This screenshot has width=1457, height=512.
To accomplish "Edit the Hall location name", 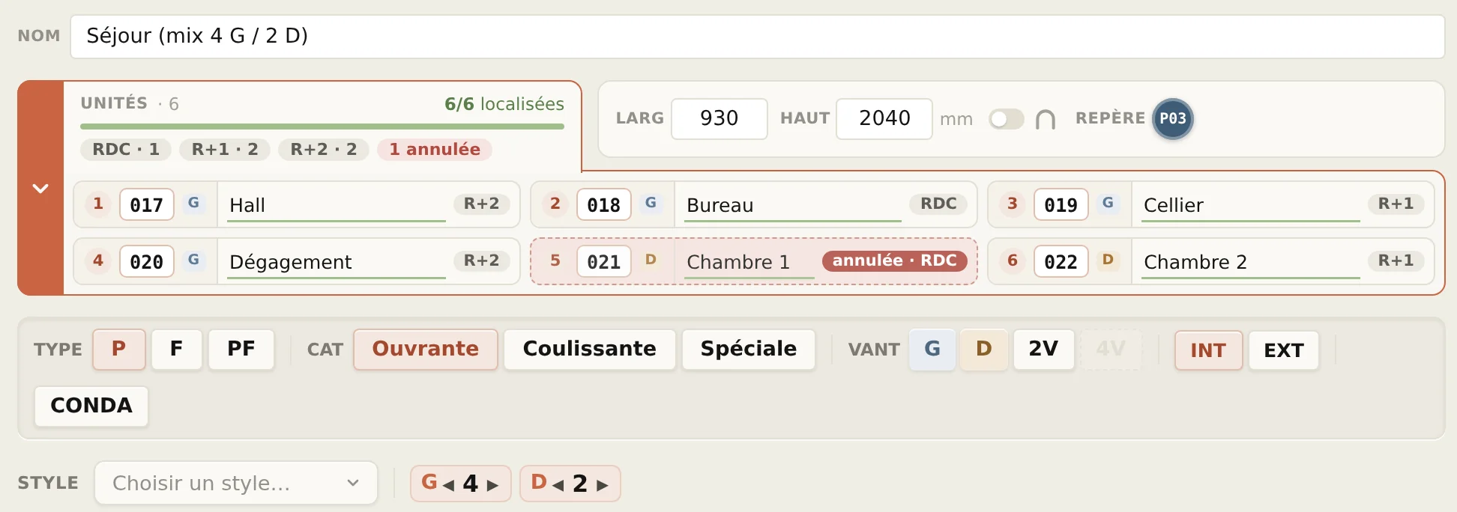I will (x=337, y=205).
